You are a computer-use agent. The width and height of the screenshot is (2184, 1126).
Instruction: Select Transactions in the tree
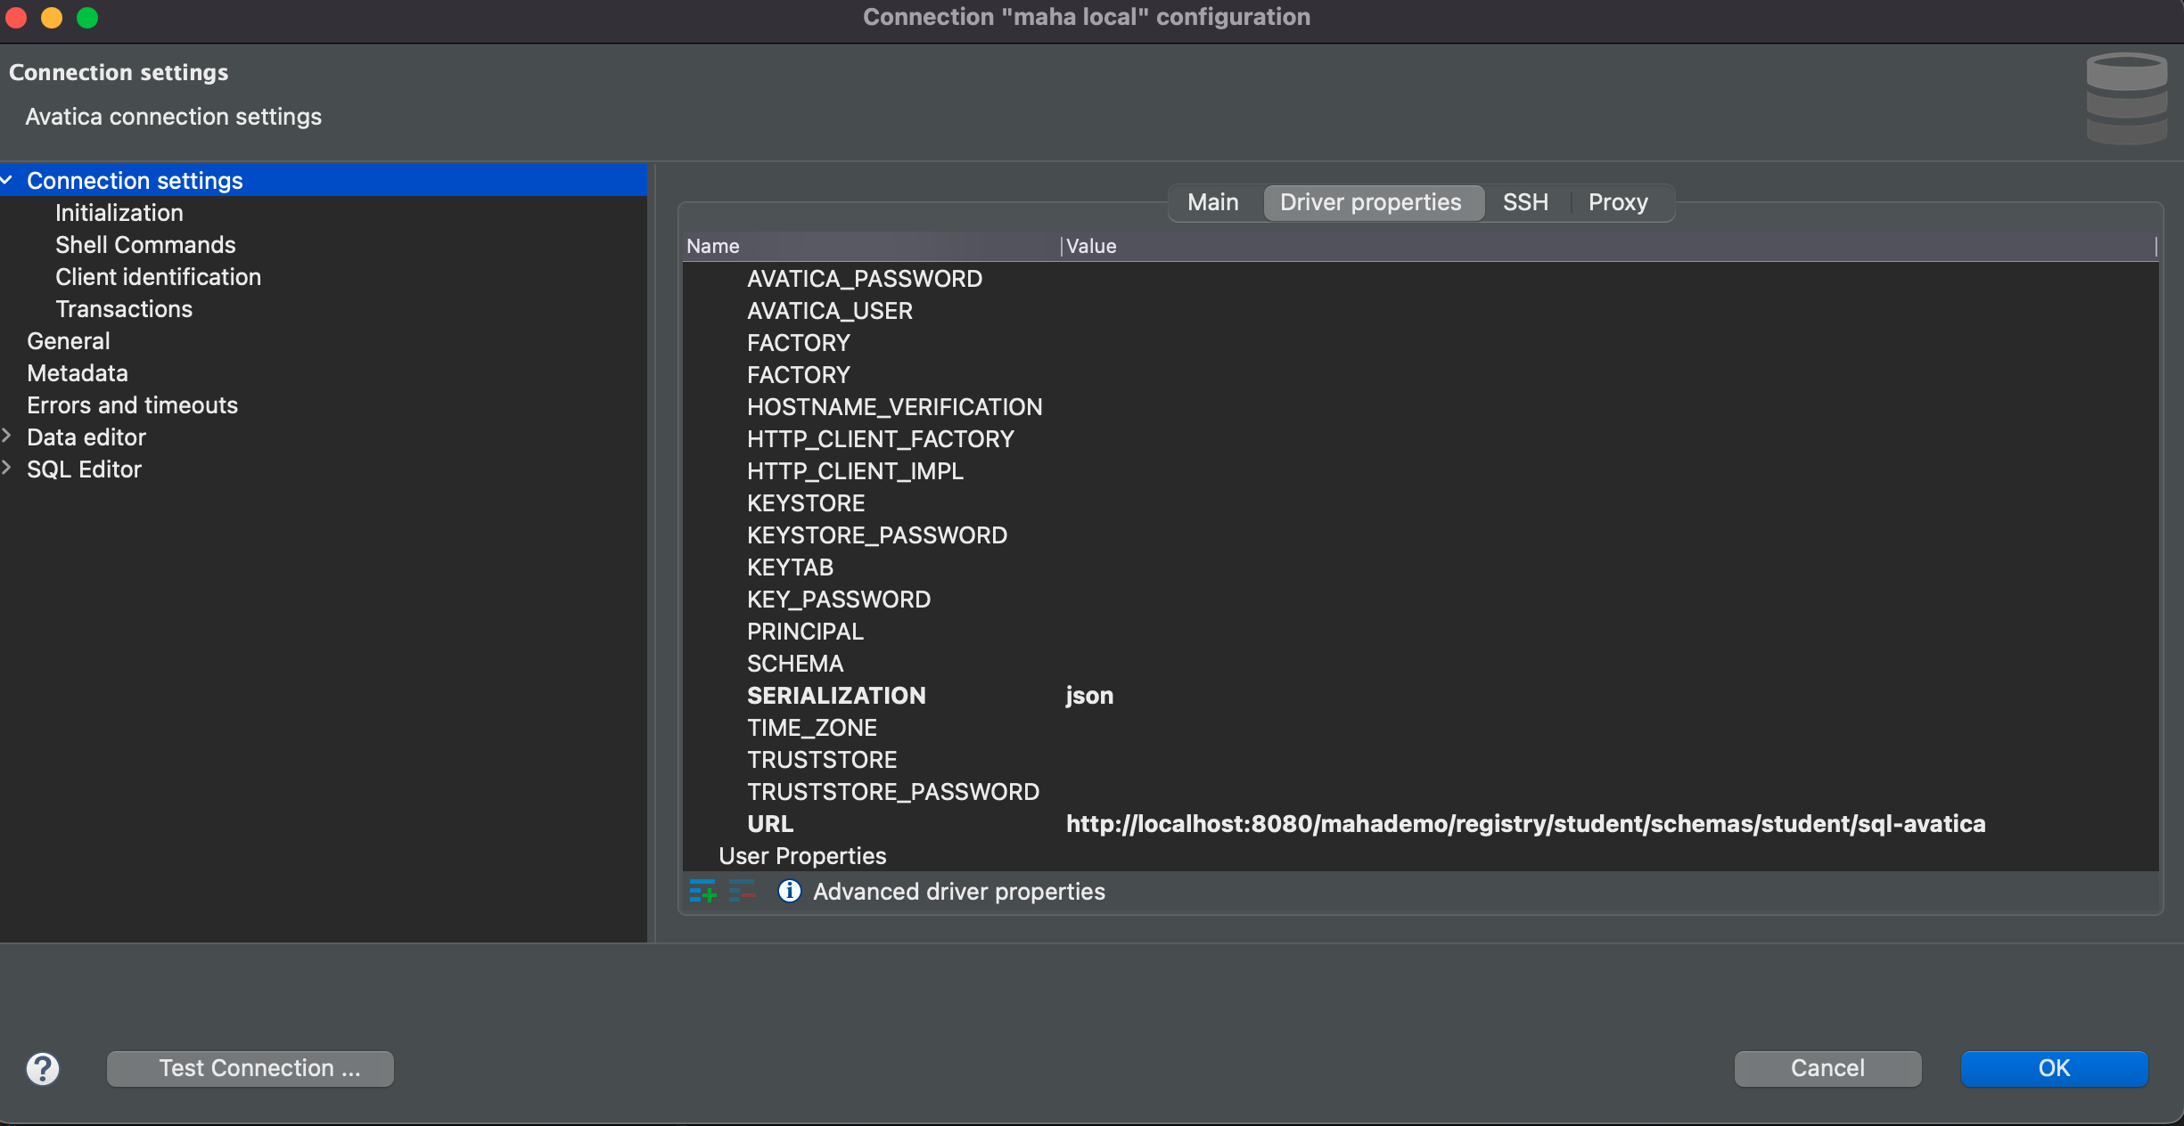124,309
